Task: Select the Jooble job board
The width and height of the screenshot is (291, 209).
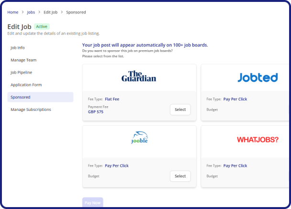Action: (180, 176)
